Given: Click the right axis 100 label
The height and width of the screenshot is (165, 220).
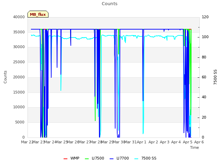Looking at the screenshot, I should (205, 37).
